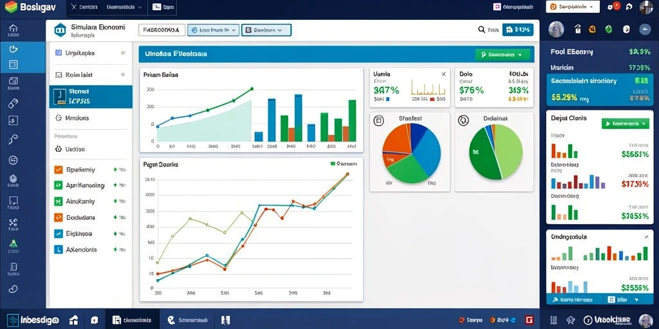Select the chain link icon in sidebar
Viewport: 659px width, 329px height.
point(13,289)
